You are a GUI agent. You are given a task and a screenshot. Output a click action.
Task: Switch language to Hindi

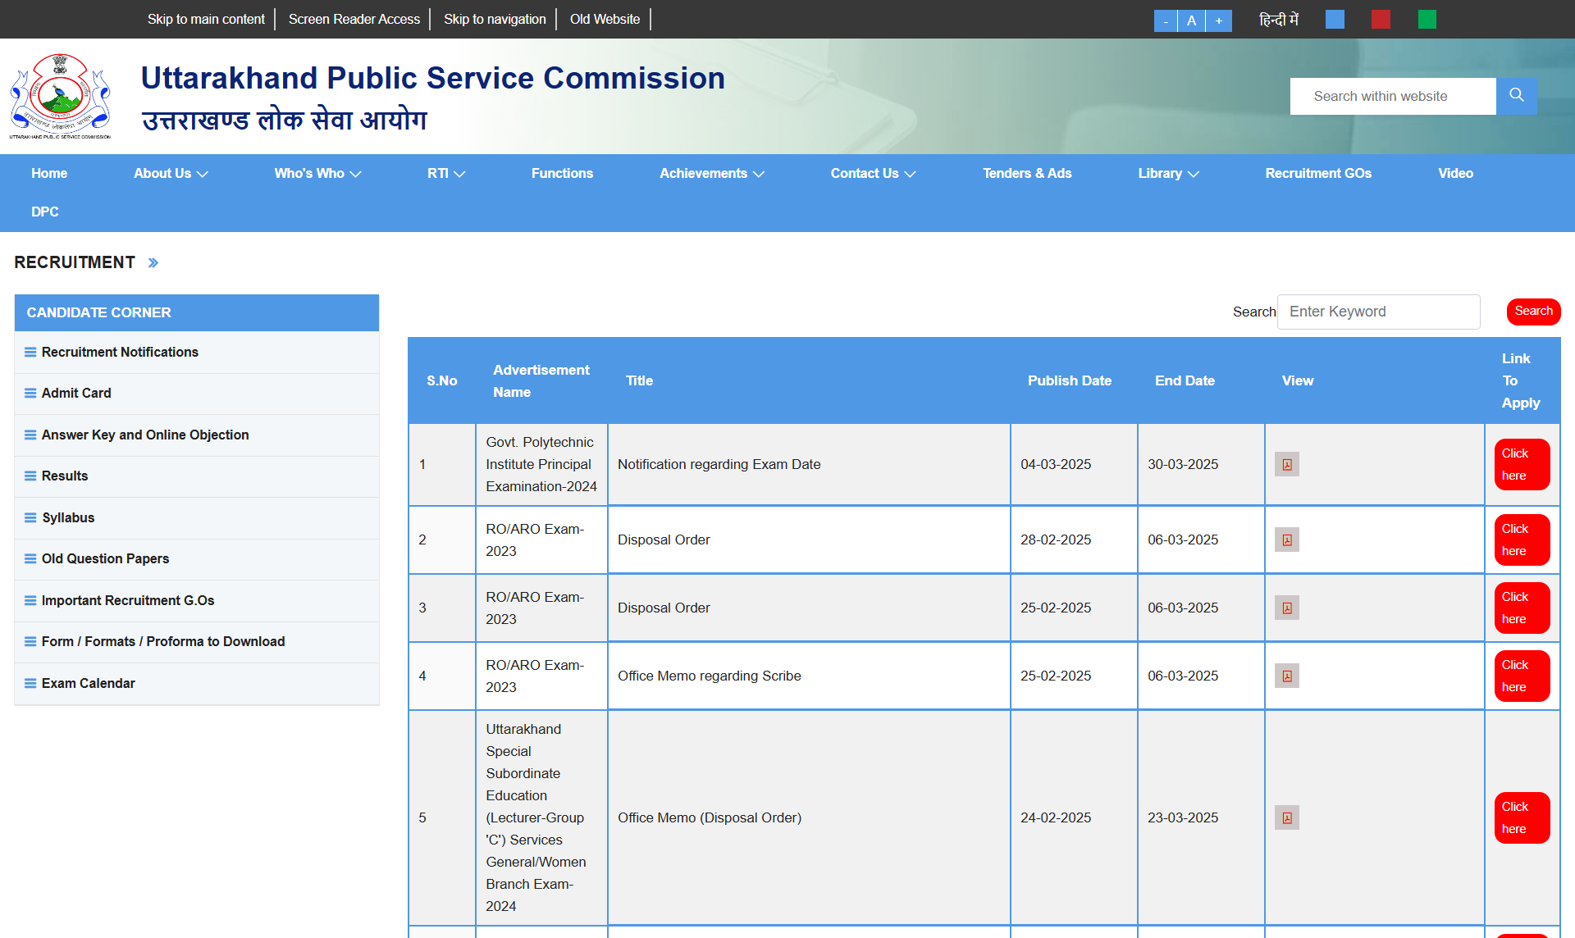[1278, 20]
